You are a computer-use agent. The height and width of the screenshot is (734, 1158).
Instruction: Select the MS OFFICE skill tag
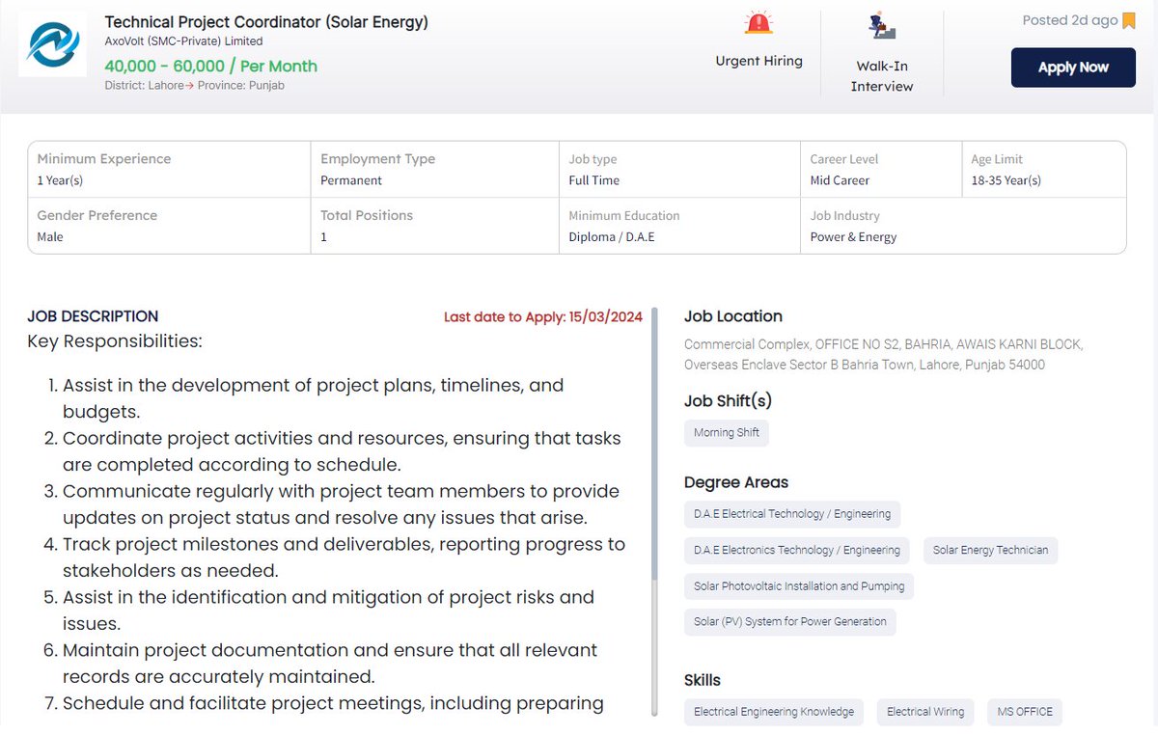pos(1026,712)
